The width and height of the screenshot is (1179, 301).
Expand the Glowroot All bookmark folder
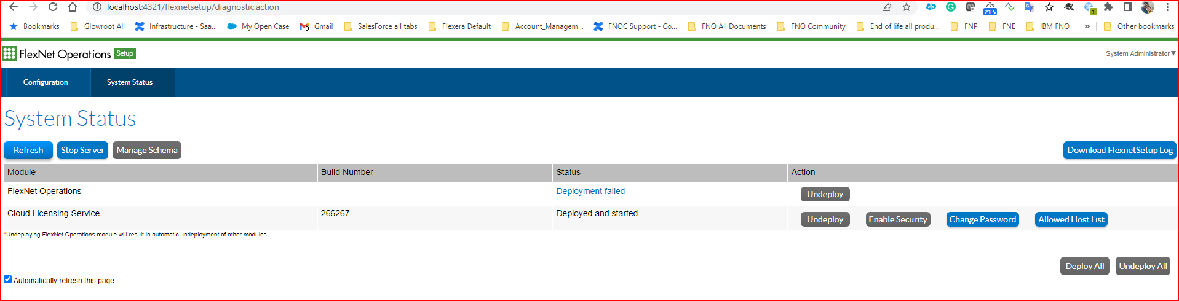[98, 26]
